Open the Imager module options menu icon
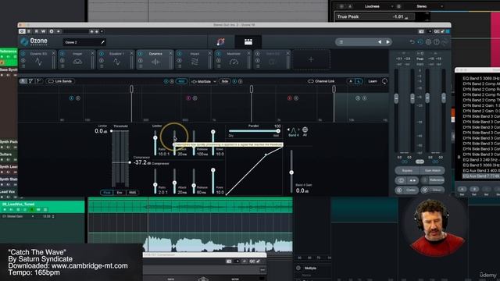Image resolution: width=500 pixels, height=281 pixels. (x=62, y=66)
